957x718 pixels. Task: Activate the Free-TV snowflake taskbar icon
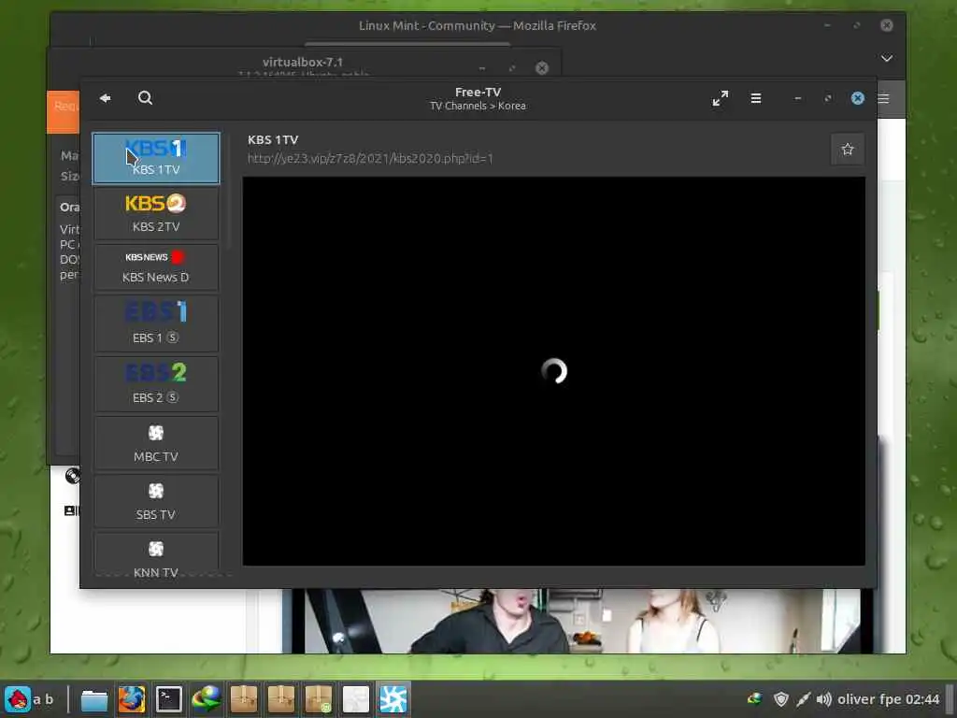(393, 698)
